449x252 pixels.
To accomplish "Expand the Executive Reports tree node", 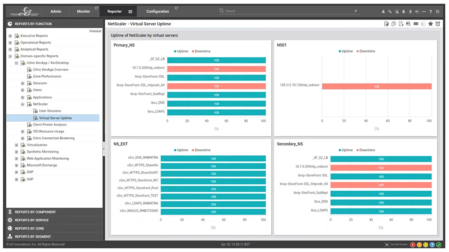I will pyautogui.click(x=10, y=36).
